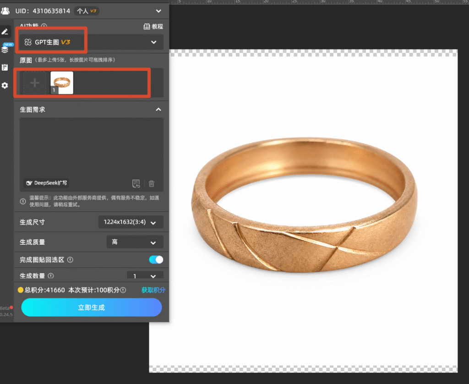Click the UID: 4310635814 text
The height and width of the screenshot is (384, 469).
[43, 11]
